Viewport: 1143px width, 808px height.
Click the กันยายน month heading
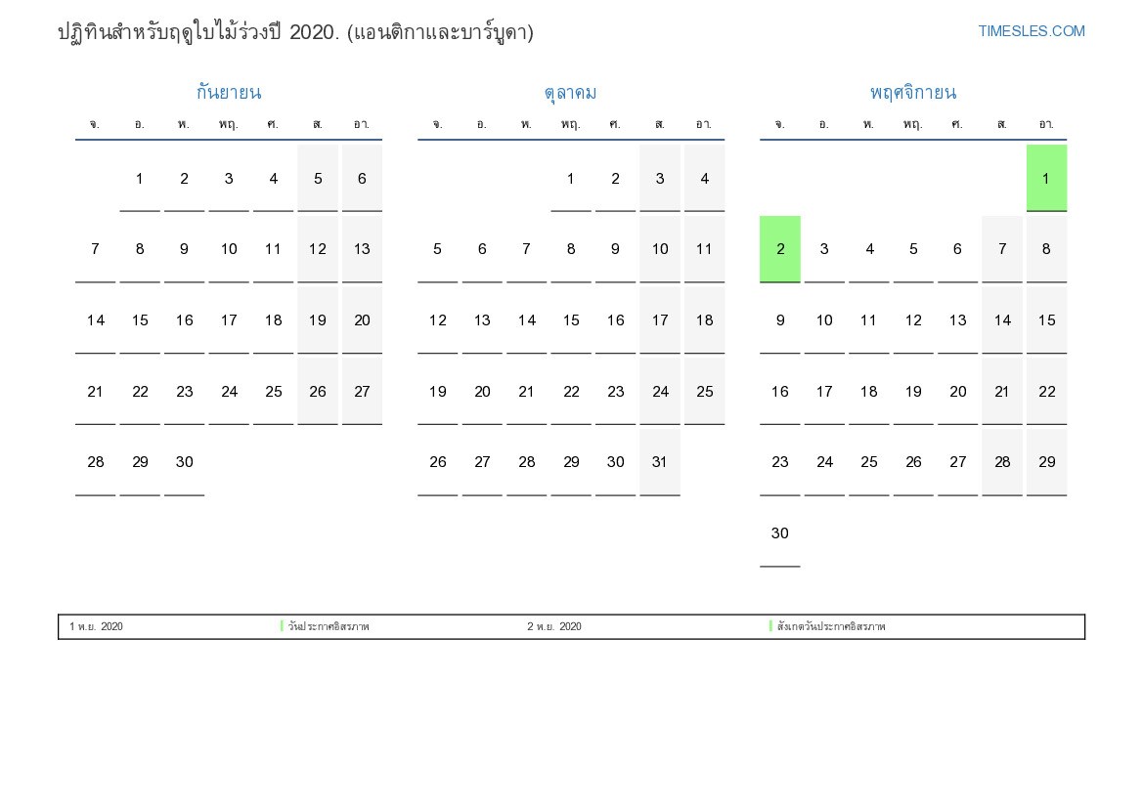tap(228, 93)
